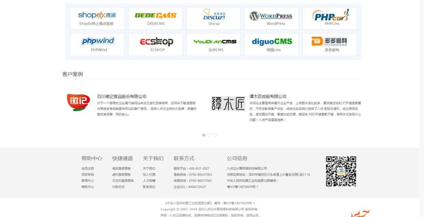Viewport: 424px width, 217px height.
Task: Open the diguoCMS logo card
Action: click(271, 45)
